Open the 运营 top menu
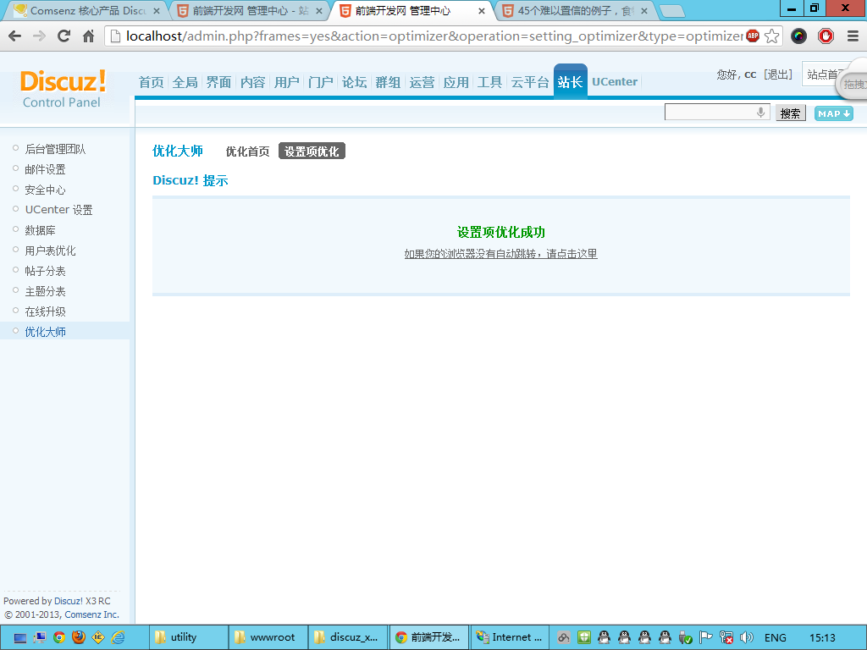The width and height of the screenshot is (867, 650). (x=422, y=82)
